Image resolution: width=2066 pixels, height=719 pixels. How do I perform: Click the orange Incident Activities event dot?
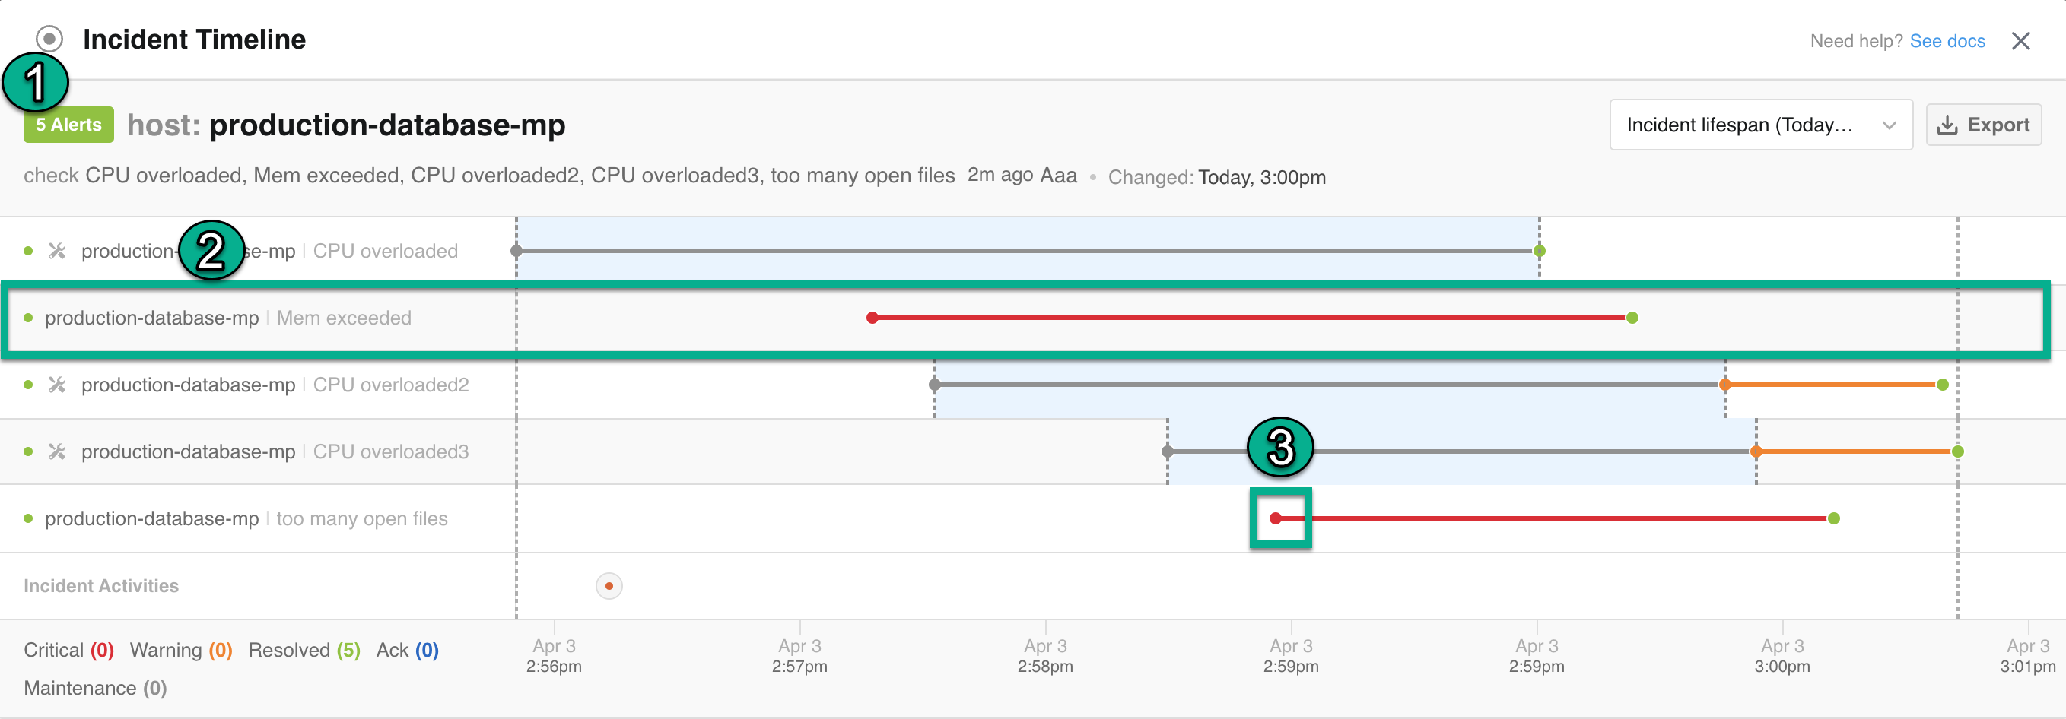coord(609,586)
